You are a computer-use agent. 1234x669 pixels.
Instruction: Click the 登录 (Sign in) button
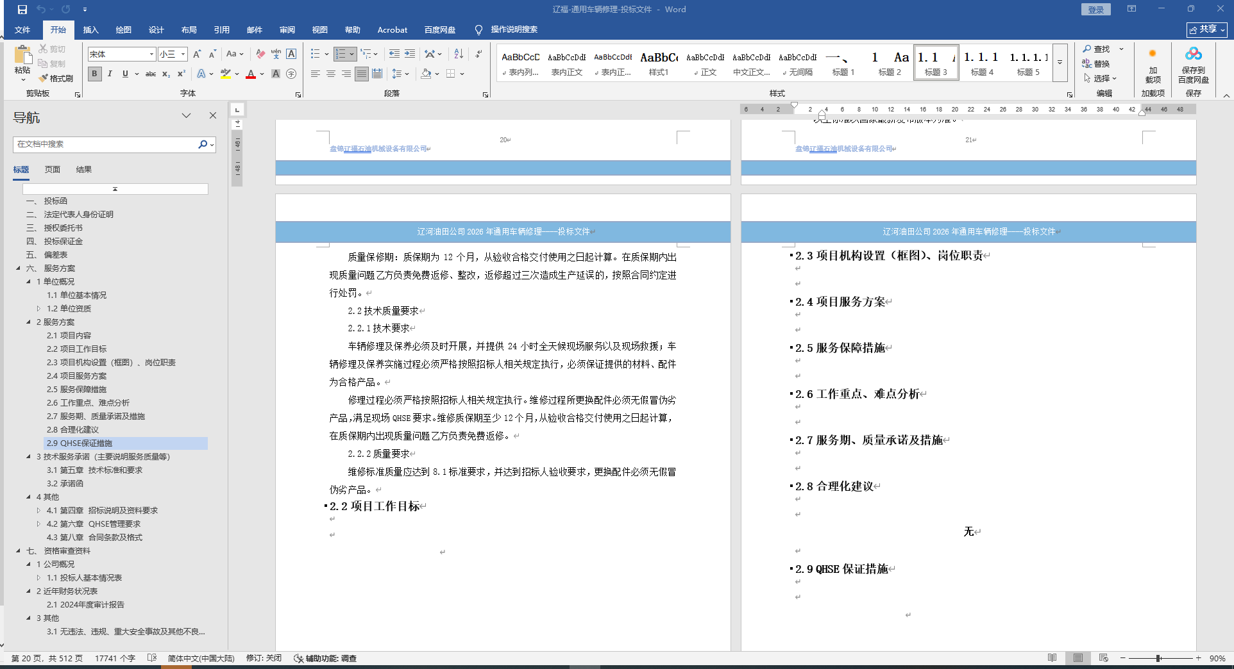1096,10
